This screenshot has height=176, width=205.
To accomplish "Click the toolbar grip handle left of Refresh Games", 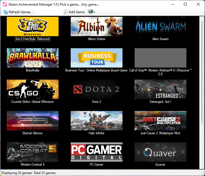I will coord(1,12).
